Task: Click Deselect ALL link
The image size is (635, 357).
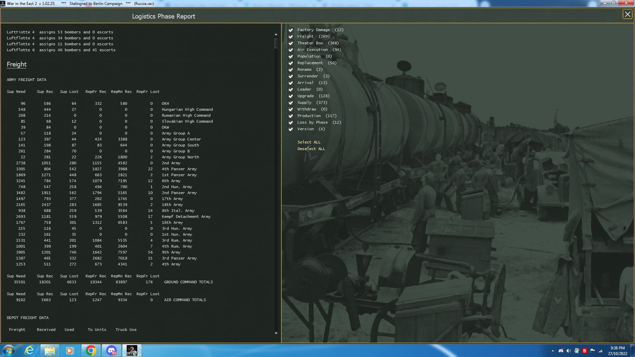Action: [311, 149]
